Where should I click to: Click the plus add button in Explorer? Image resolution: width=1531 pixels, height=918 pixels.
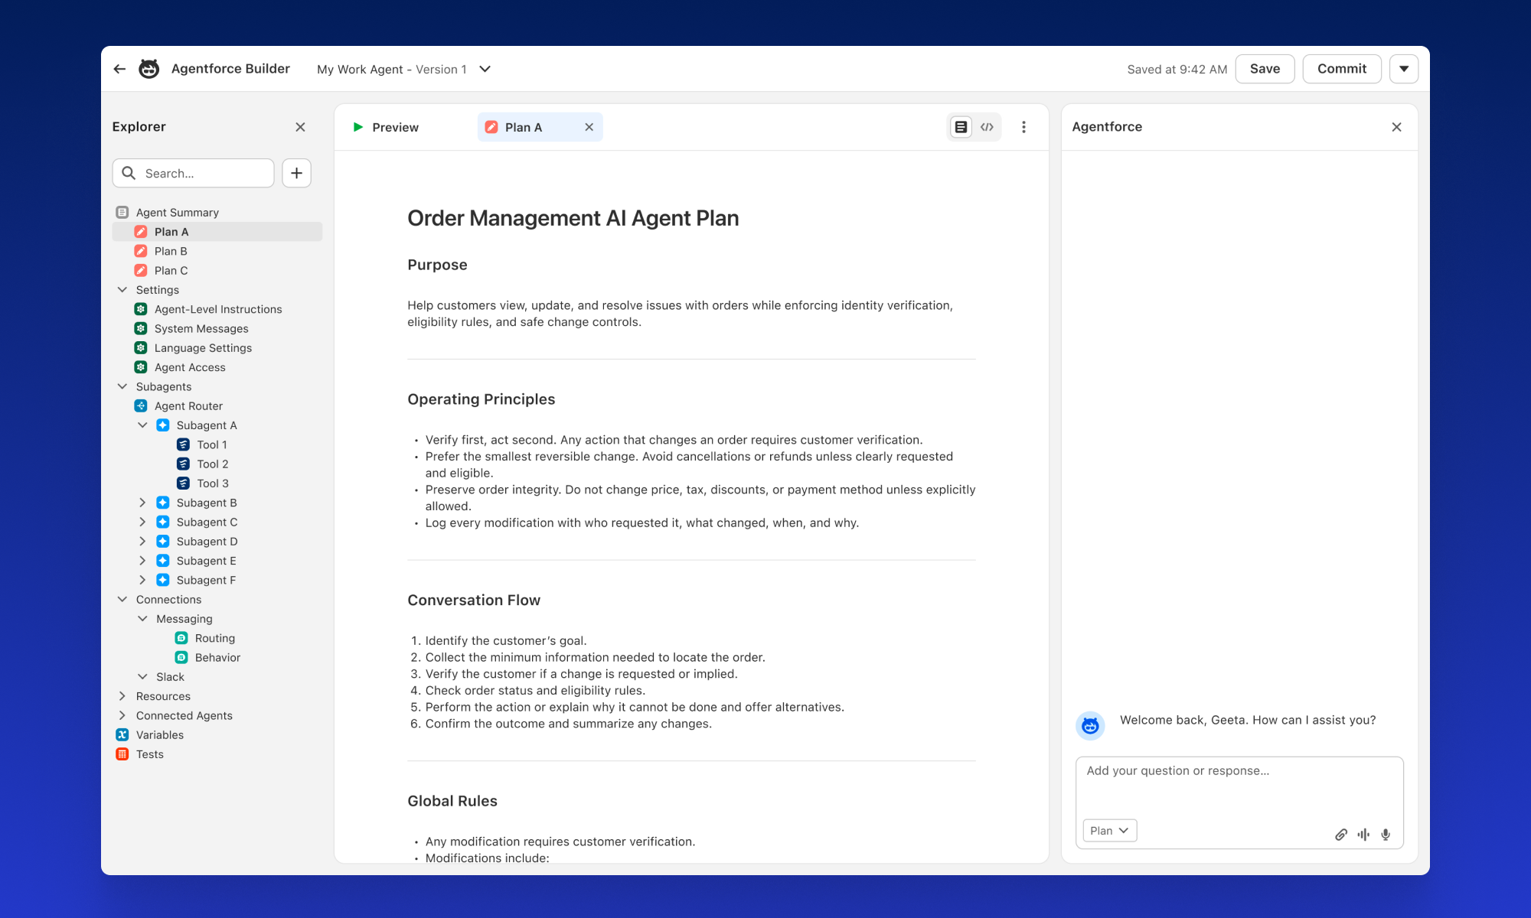[x=296, y=173]
